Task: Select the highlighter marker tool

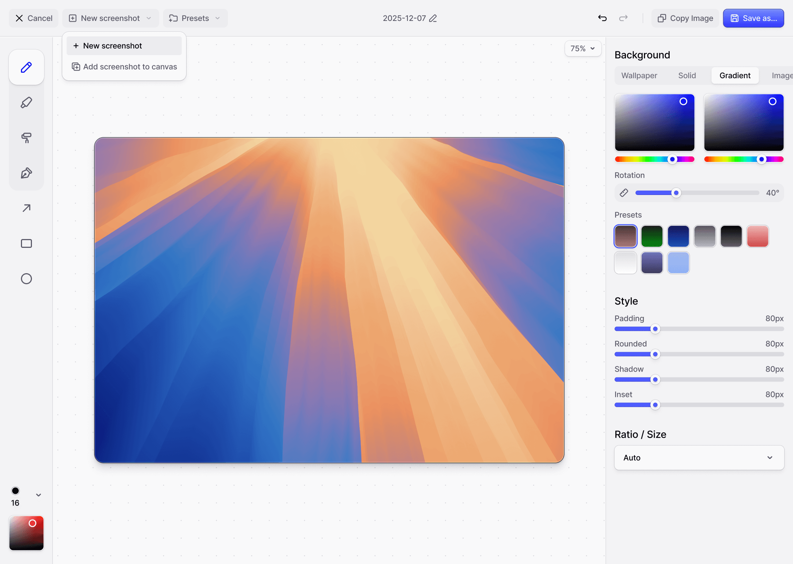Action: pyautogui.click(x=26, y=102)
